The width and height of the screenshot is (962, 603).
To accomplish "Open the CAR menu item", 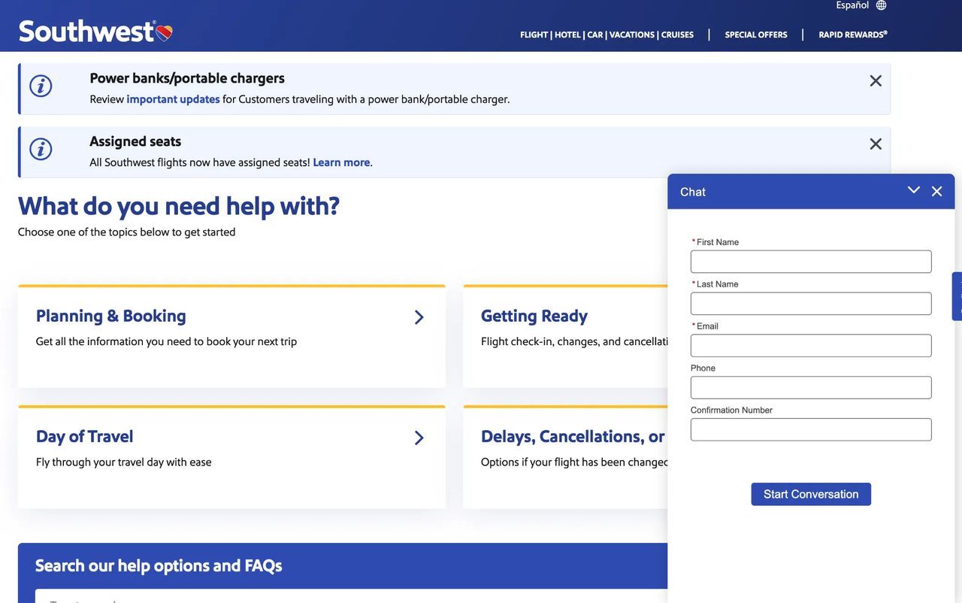I will click(x=595, y=35).
